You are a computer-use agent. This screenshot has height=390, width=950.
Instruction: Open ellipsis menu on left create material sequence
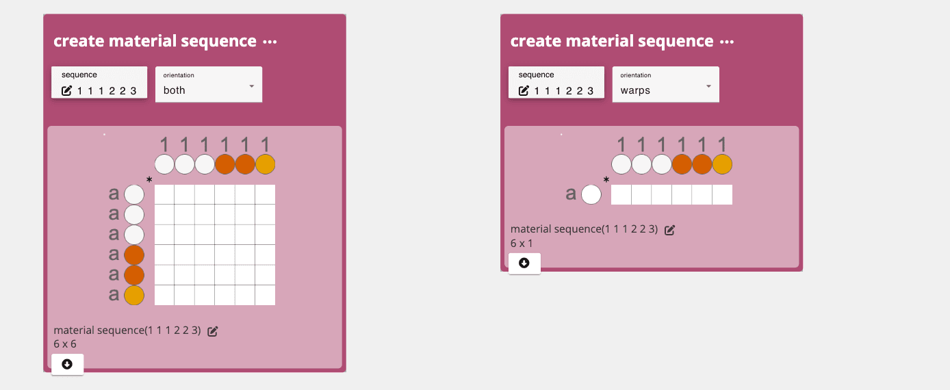[x=270, y=42]
